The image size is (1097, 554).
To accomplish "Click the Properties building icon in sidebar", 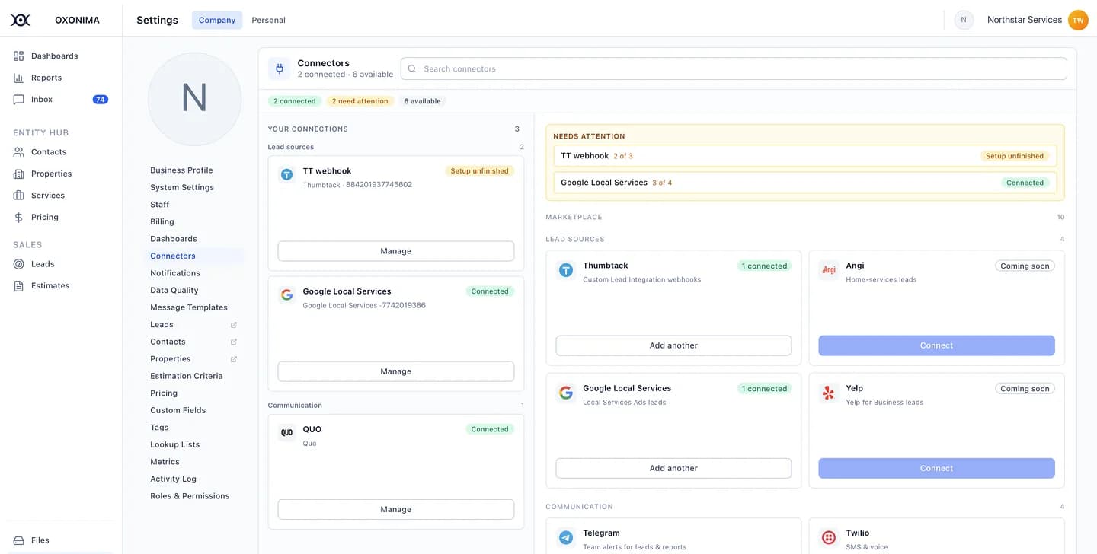I will click(19, 174).
